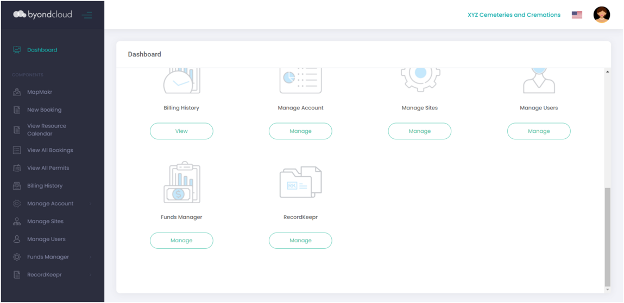Click the MapMakr sidebar icon
The width and height of the screenshot is (624, 303).
point(17,92)
